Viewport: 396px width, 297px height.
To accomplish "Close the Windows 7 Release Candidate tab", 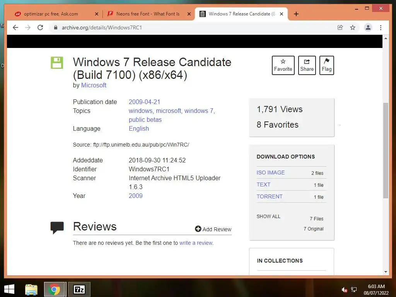I will 282,14.
